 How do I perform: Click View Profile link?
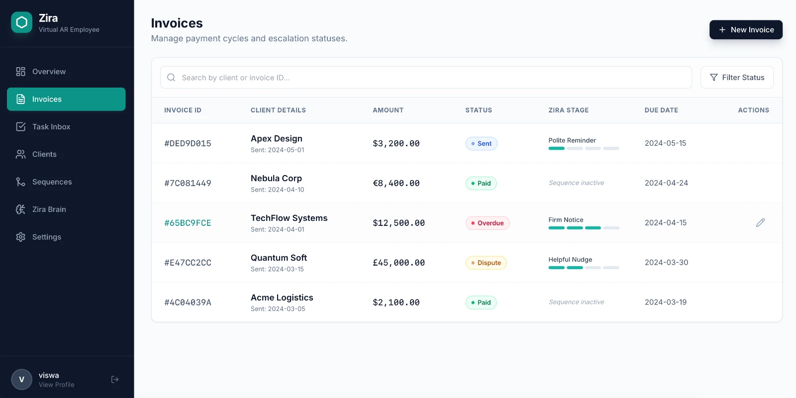click(56, 385)
